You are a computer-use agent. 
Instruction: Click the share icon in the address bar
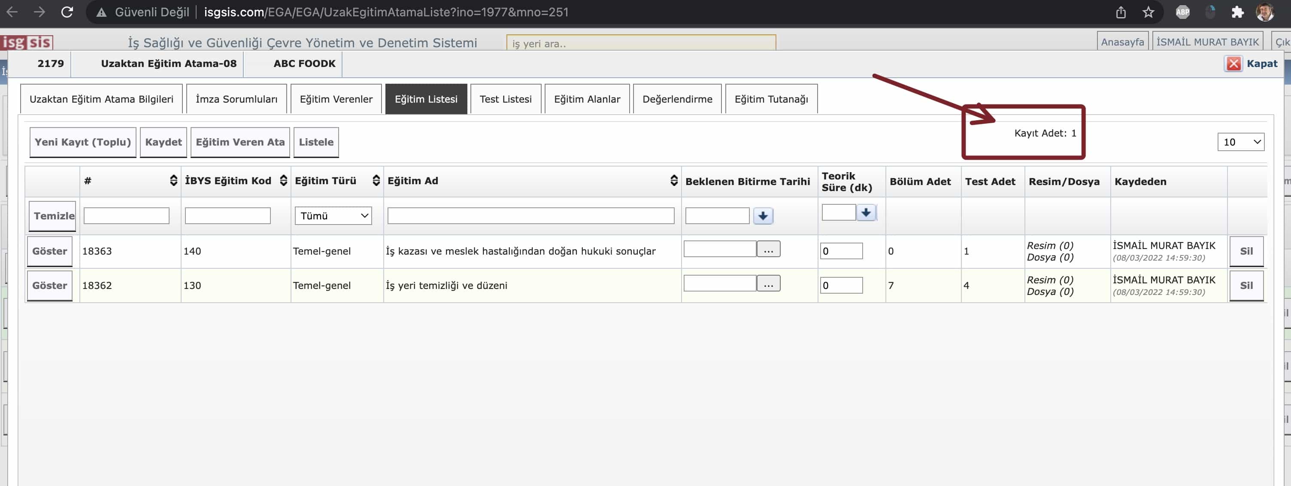pyautogui.click(x=1121, y=12)
